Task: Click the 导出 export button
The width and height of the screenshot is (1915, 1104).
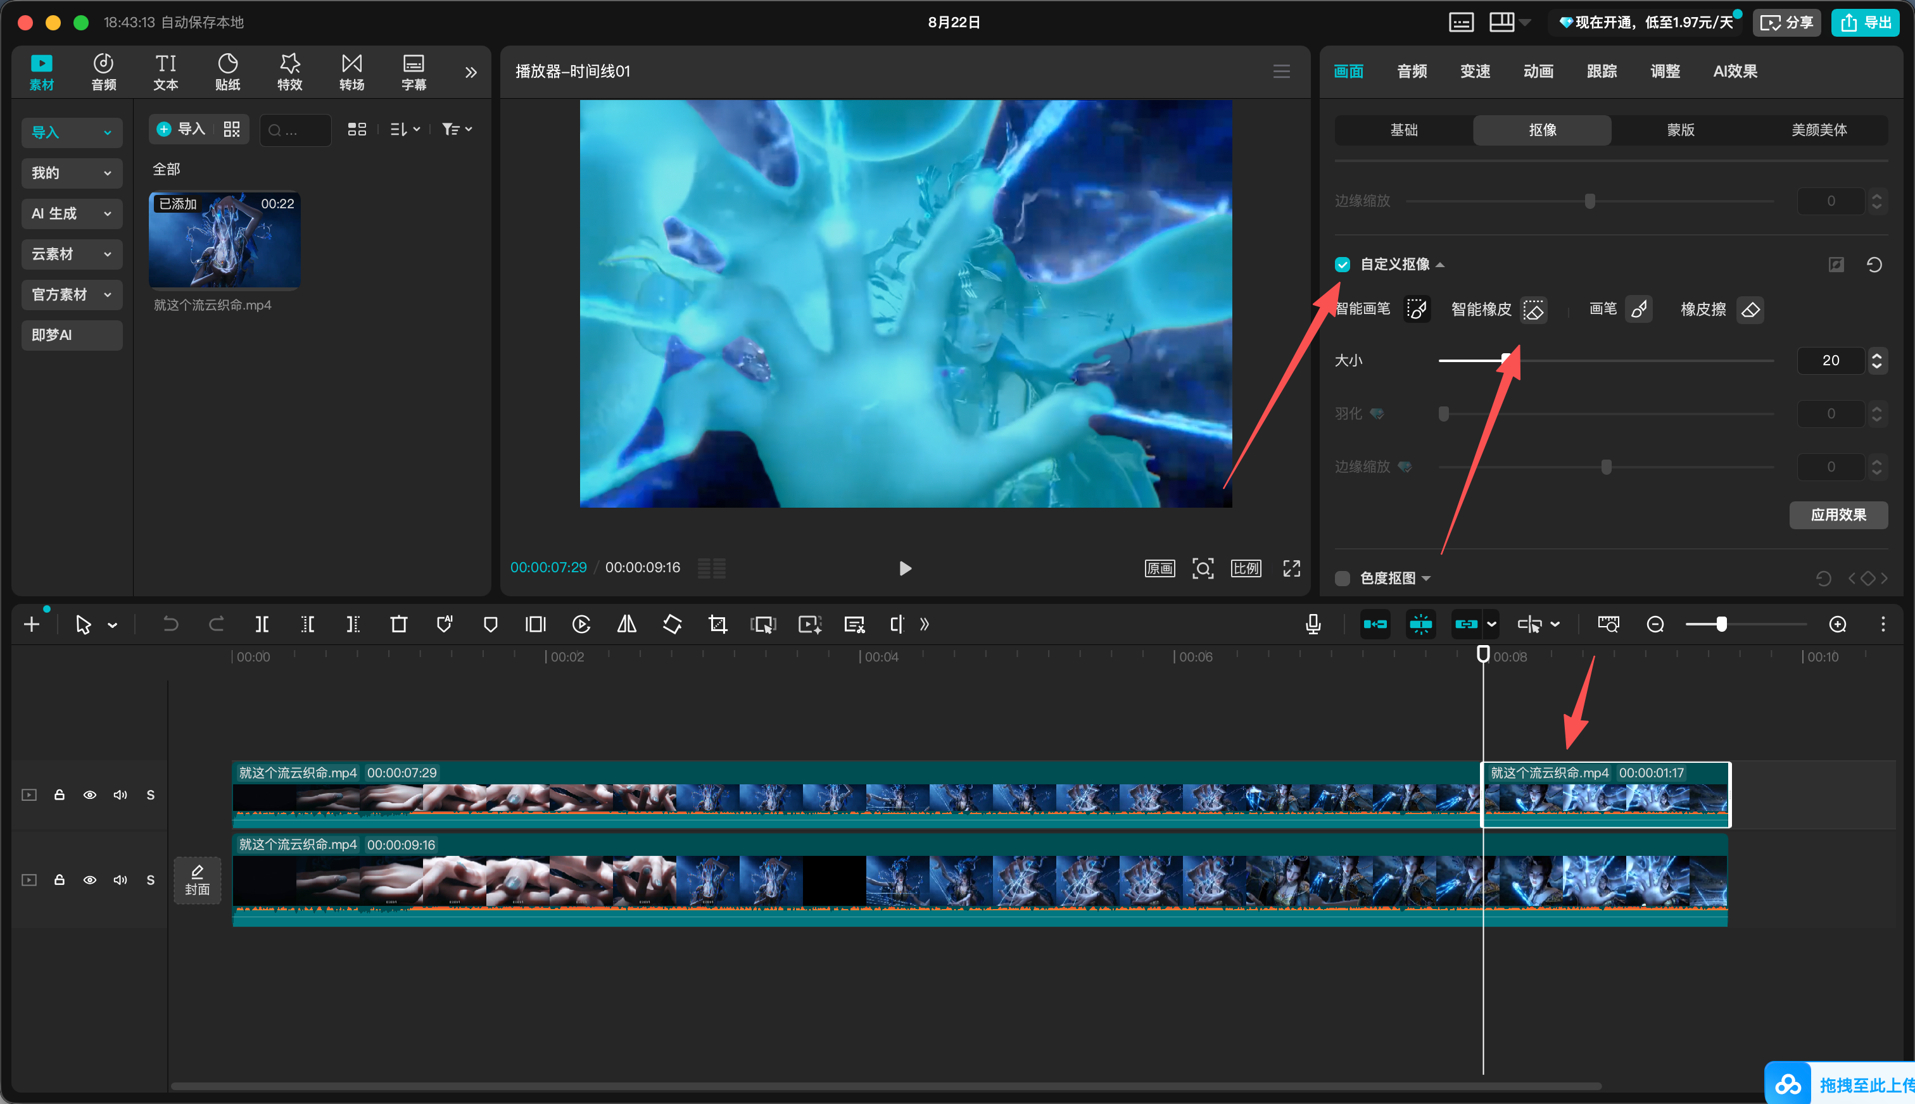Action: (1865, 22)
